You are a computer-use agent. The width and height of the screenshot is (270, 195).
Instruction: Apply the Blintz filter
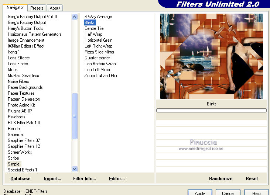200,192
